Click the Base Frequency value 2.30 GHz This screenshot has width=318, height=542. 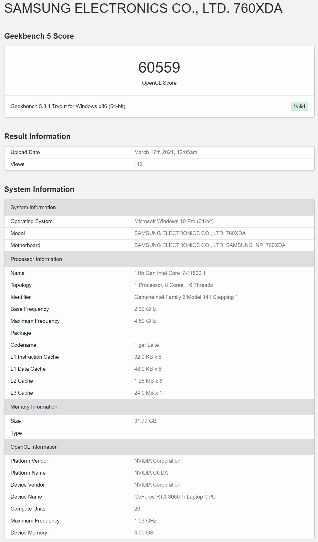pyautogui.click(x=145, y=309)
